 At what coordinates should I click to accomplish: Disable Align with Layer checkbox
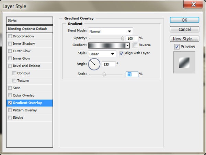(x=122, y=53)
